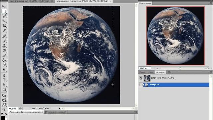Click the canvas vertical scrollbar up arrow
The height and width of the screenshot is (120, 213).
point(136,5)
